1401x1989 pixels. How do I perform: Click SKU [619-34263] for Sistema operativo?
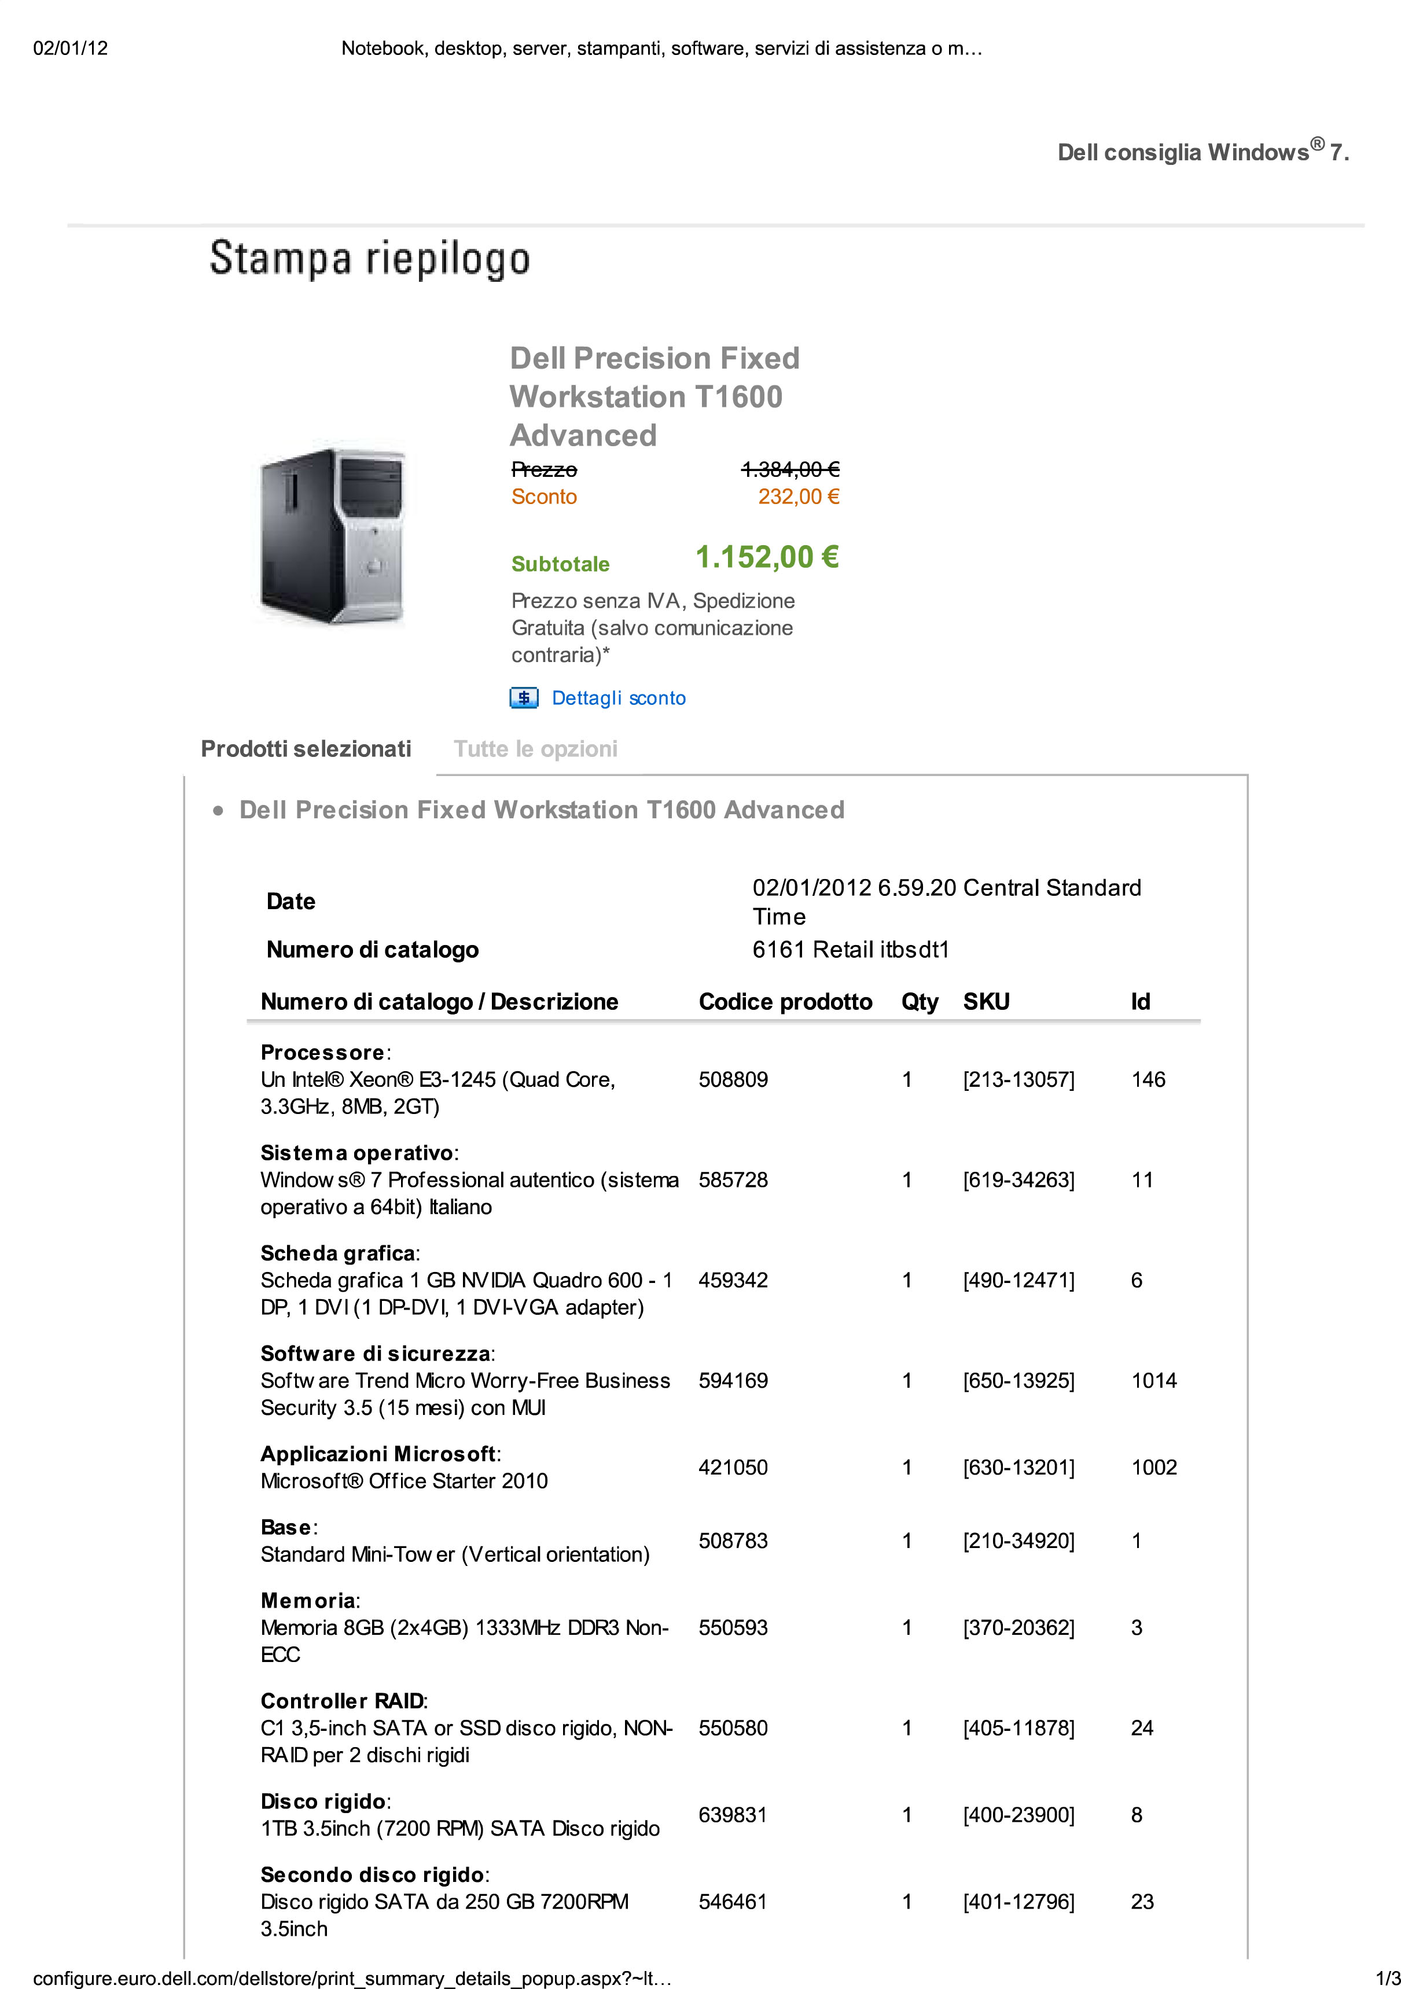1018,1180
